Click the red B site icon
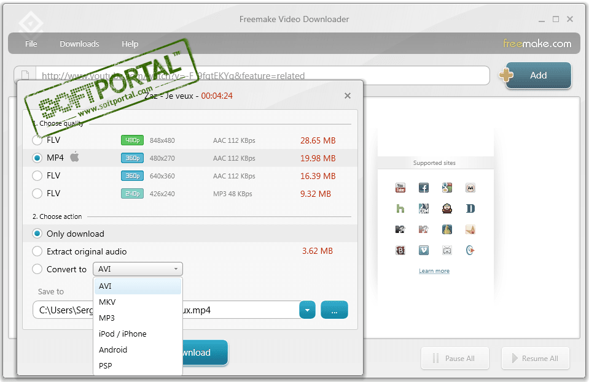 click(x=400, y=250)
